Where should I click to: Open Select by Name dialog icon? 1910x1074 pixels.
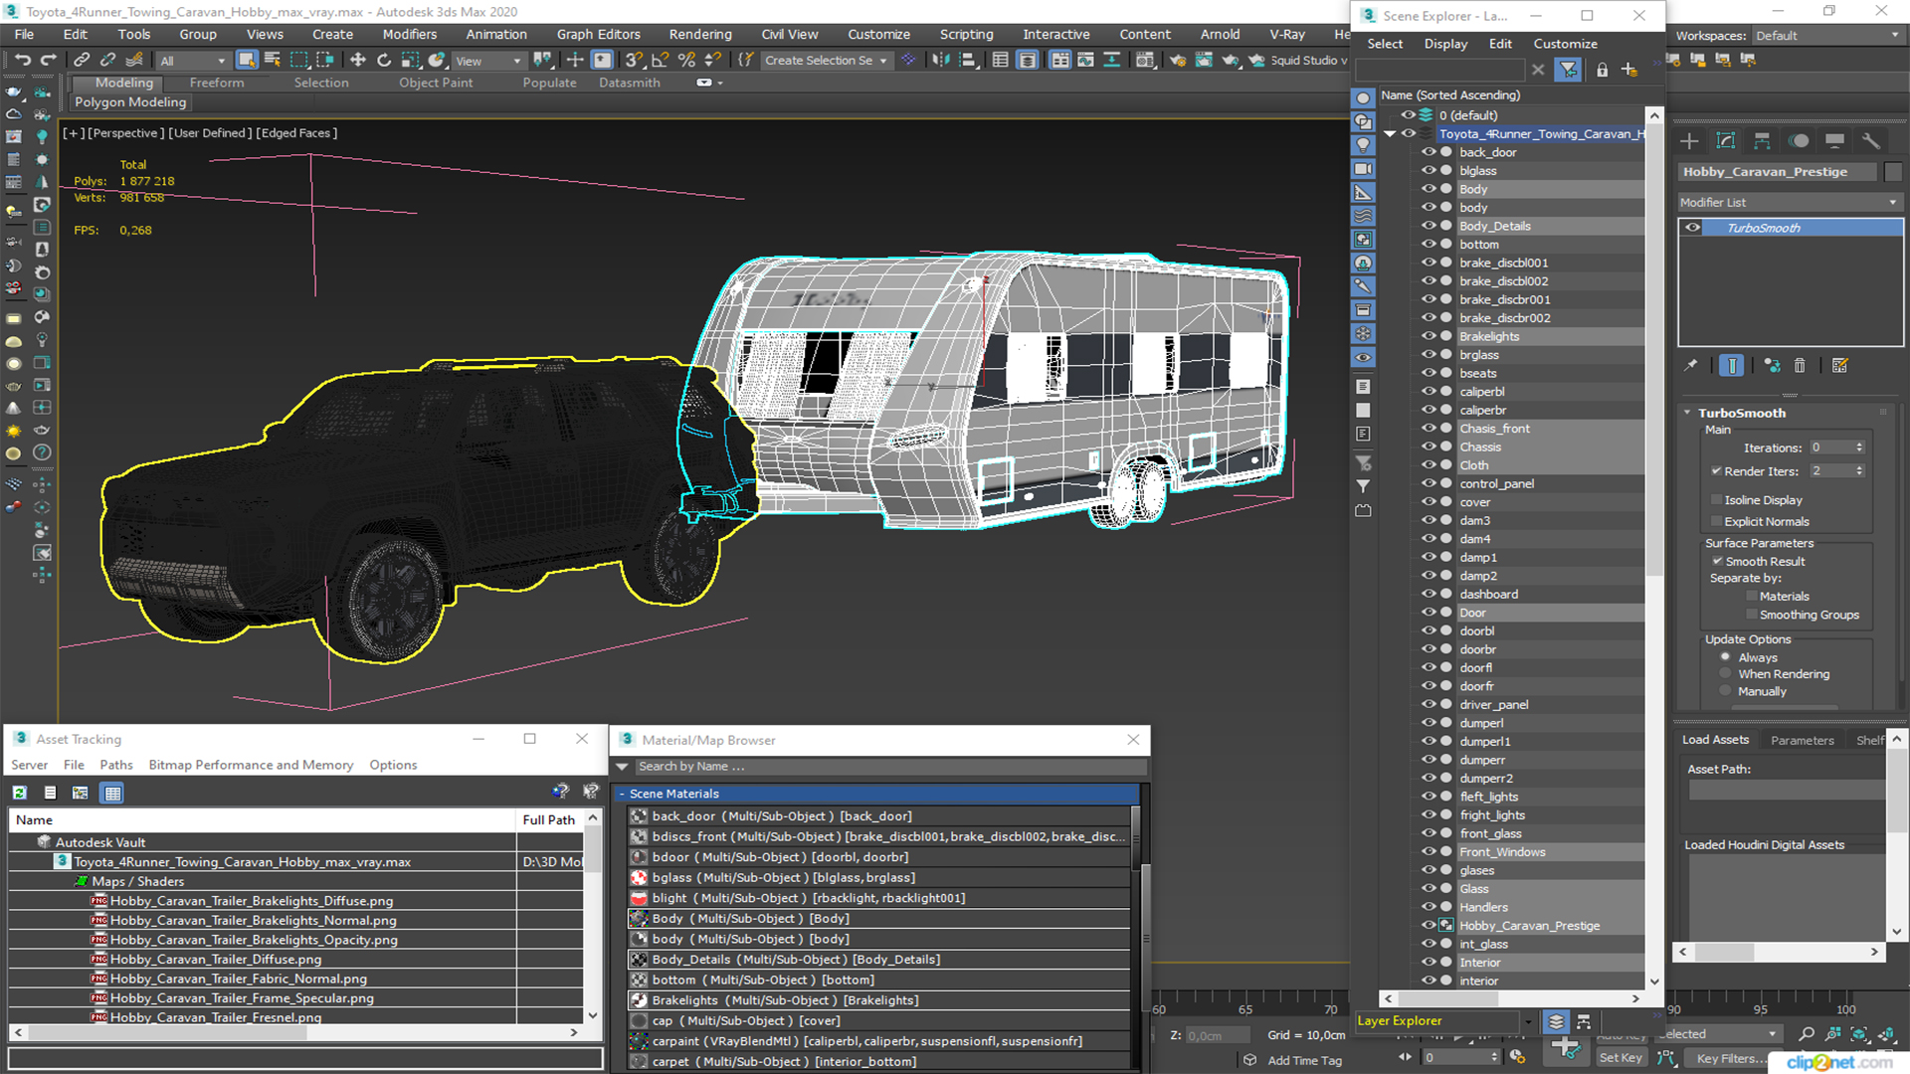pos(273,60)
